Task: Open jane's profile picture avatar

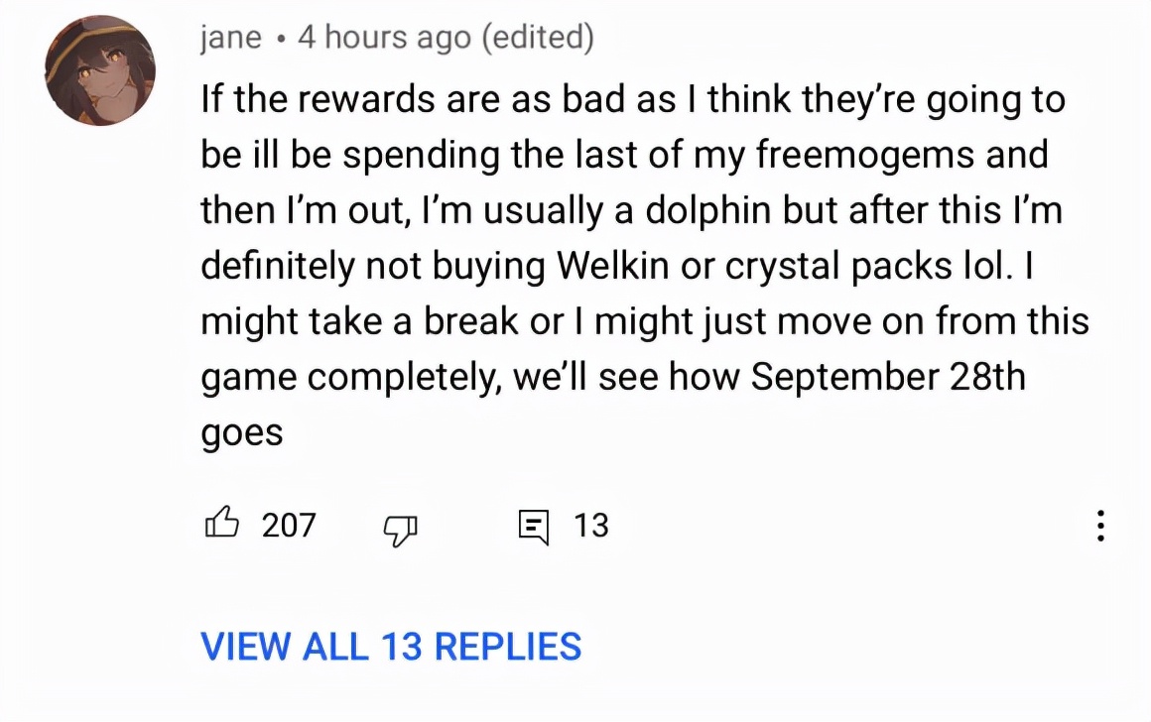Action: tap(100, 70)
